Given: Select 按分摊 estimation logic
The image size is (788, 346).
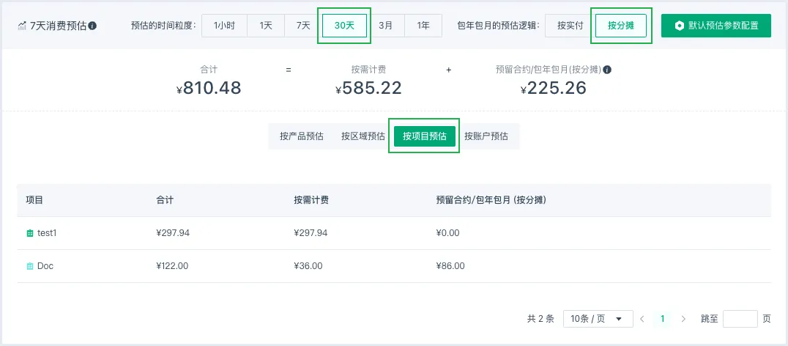Looking at the screenshot, I should [621, 26].
